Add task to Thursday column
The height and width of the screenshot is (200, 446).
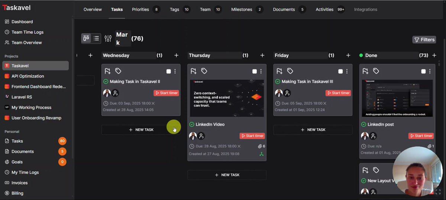[x=262, y=55]
